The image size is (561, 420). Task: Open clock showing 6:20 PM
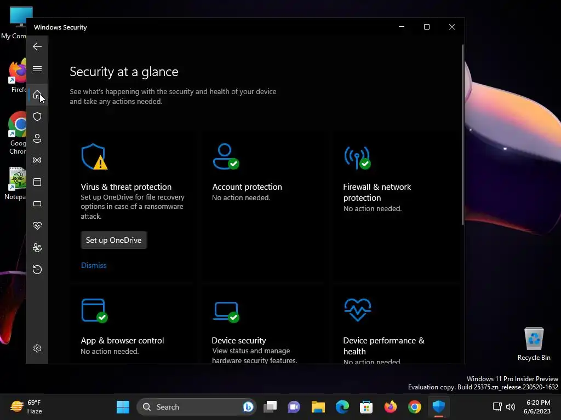point(537,407)
